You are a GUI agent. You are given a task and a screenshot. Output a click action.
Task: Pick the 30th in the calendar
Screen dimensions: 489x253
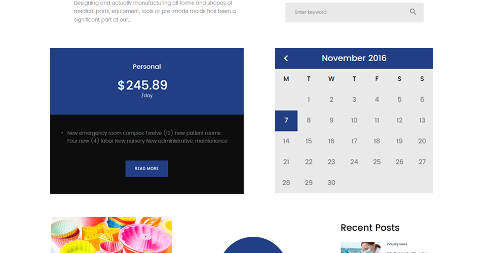331,183
